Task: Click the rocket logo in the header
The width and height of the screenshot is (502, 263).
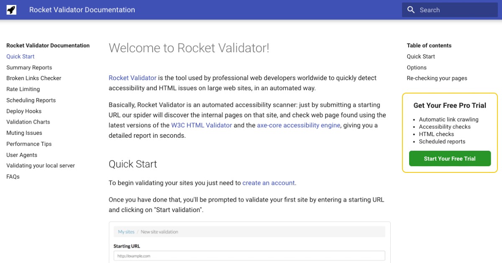Action: [11, 9]
